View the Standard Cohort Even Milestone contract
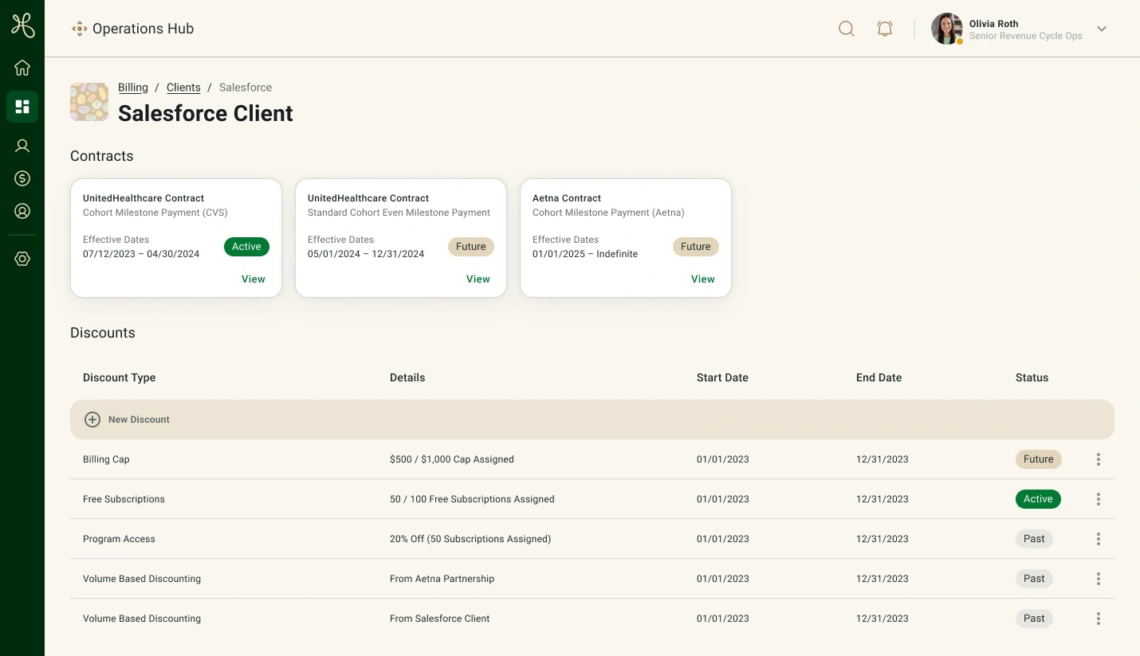This screenshot has width=1140, height=656. point(478,279)
